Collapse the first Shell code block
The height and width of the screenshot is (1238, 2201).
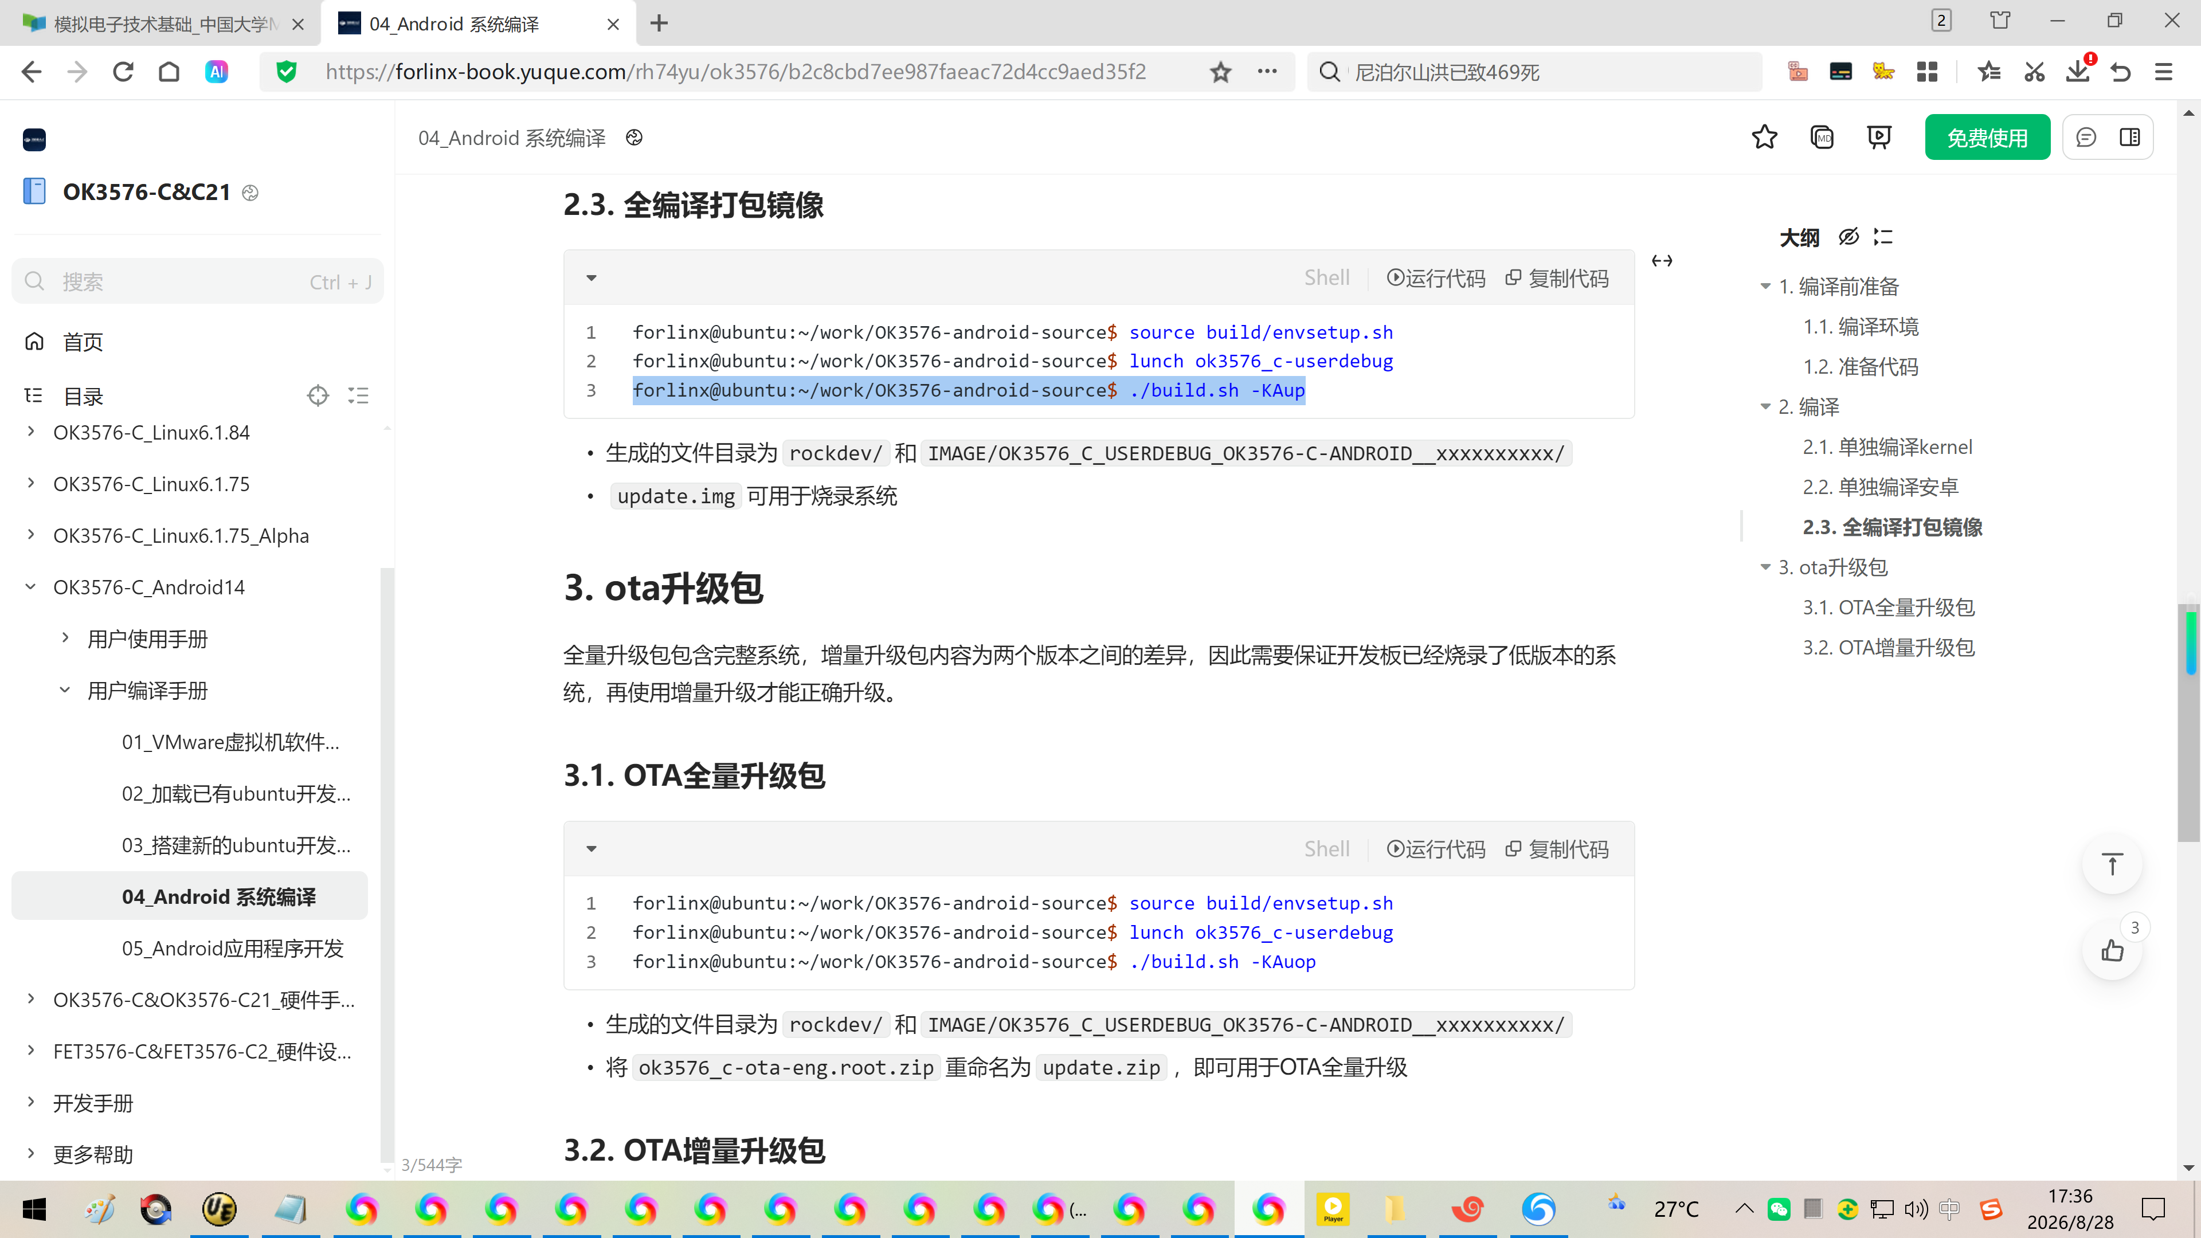pos(592,277)
